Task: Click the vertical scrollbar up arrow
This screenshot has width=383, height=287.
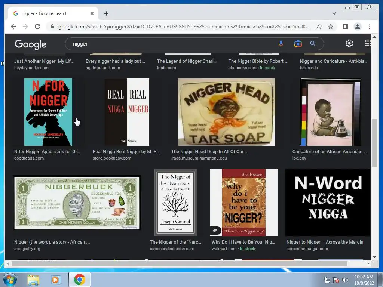Action: tap(374, 37)
